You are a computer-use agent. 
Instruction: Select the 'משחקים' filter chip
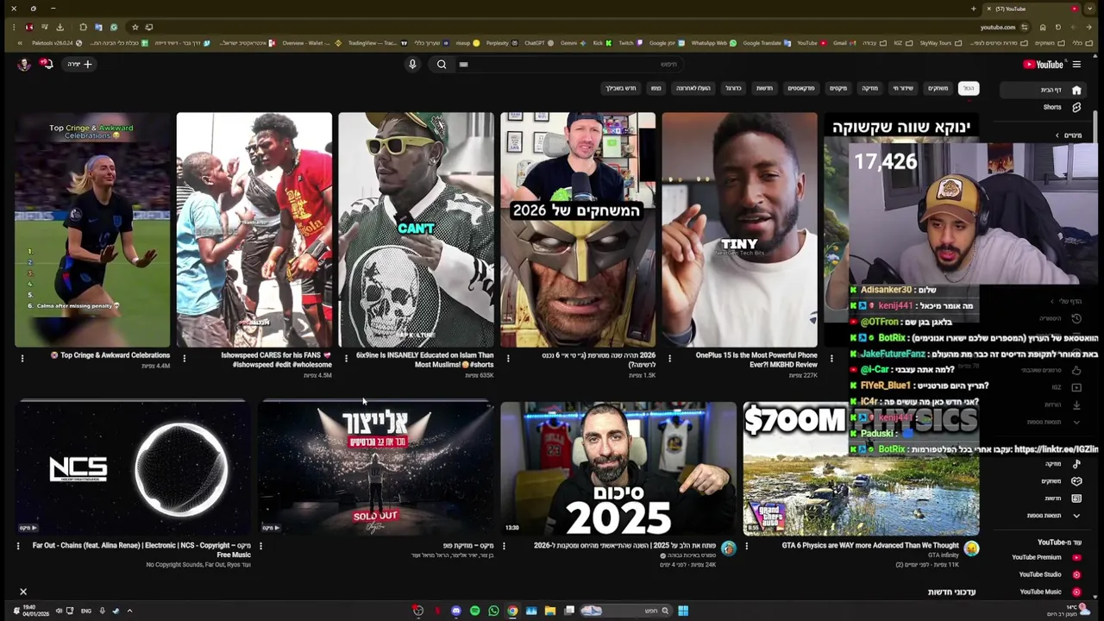click(x=938, y=88)
